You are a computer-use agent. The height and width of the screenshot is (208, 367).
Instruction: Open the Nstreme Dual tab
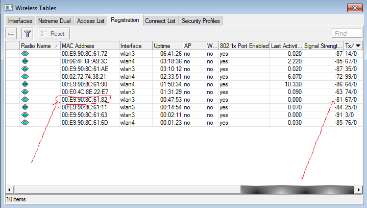[x=55, y=21]
